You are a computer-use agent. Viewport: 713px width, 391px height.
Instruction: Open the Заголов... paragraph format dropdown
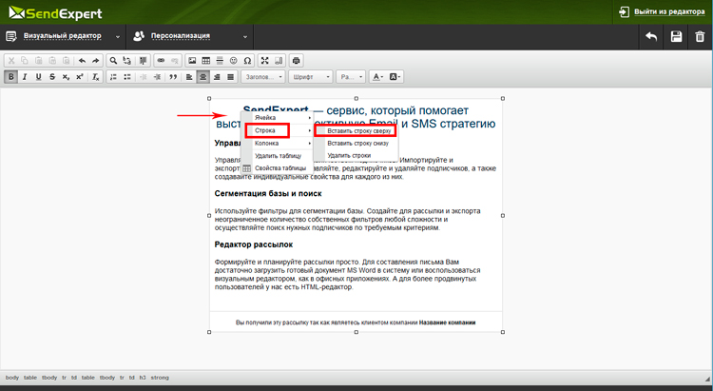(263, 77)
